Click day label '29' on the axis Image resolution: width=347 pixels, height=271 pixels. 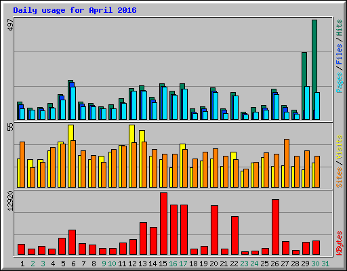(x=305, y=264)
